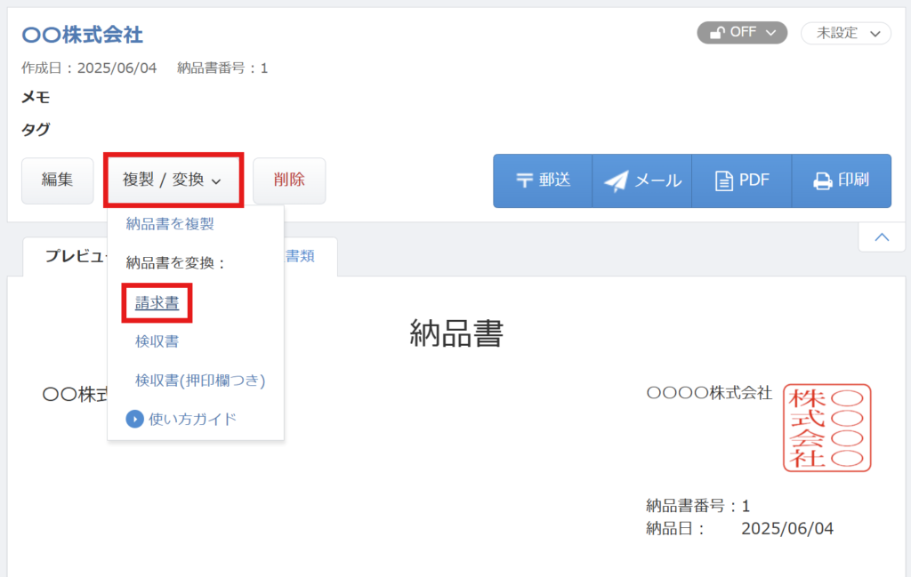
Task: Click the 納品書 document title text
Action: [x=456, y=333]
